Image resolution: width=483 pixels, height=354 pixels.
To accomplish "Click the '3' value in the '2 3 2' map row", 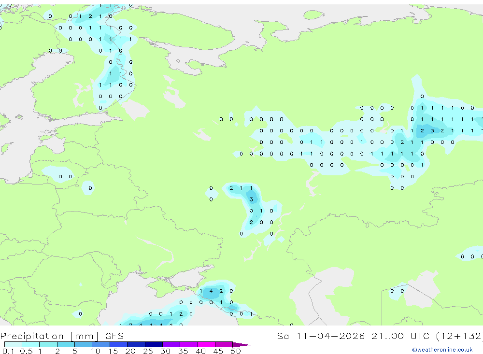I will click(432, 130).
